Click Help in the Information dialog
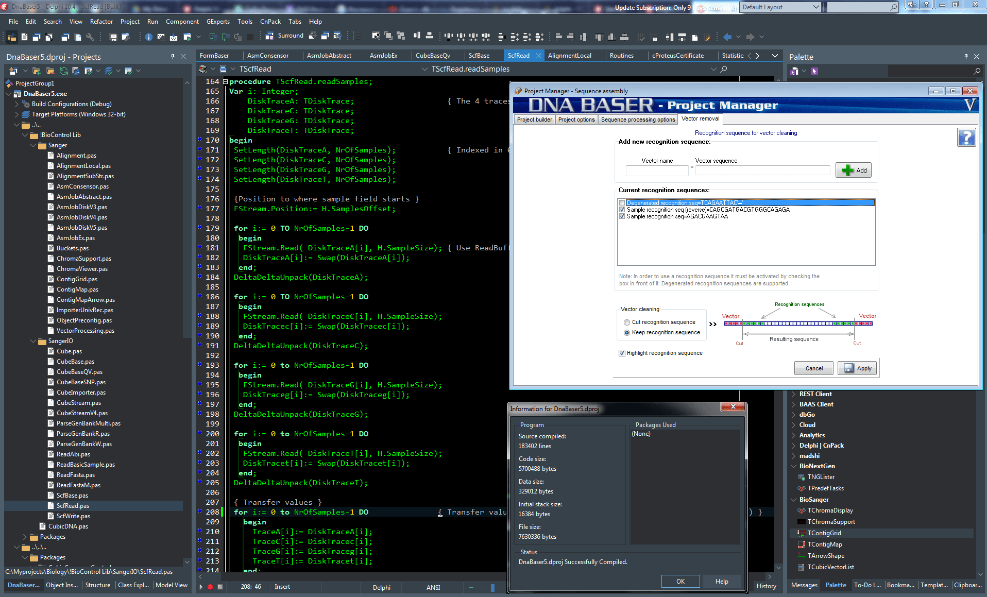This screenshot has height=597, width=987. (x=722, y=582)
